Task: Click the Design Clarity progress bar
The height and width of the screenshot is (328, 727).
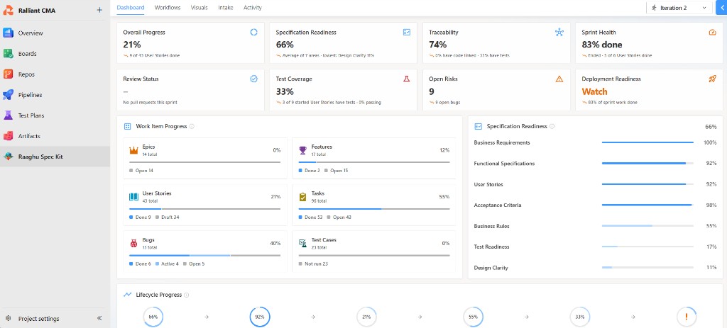Action: click(x=647, y=267)
